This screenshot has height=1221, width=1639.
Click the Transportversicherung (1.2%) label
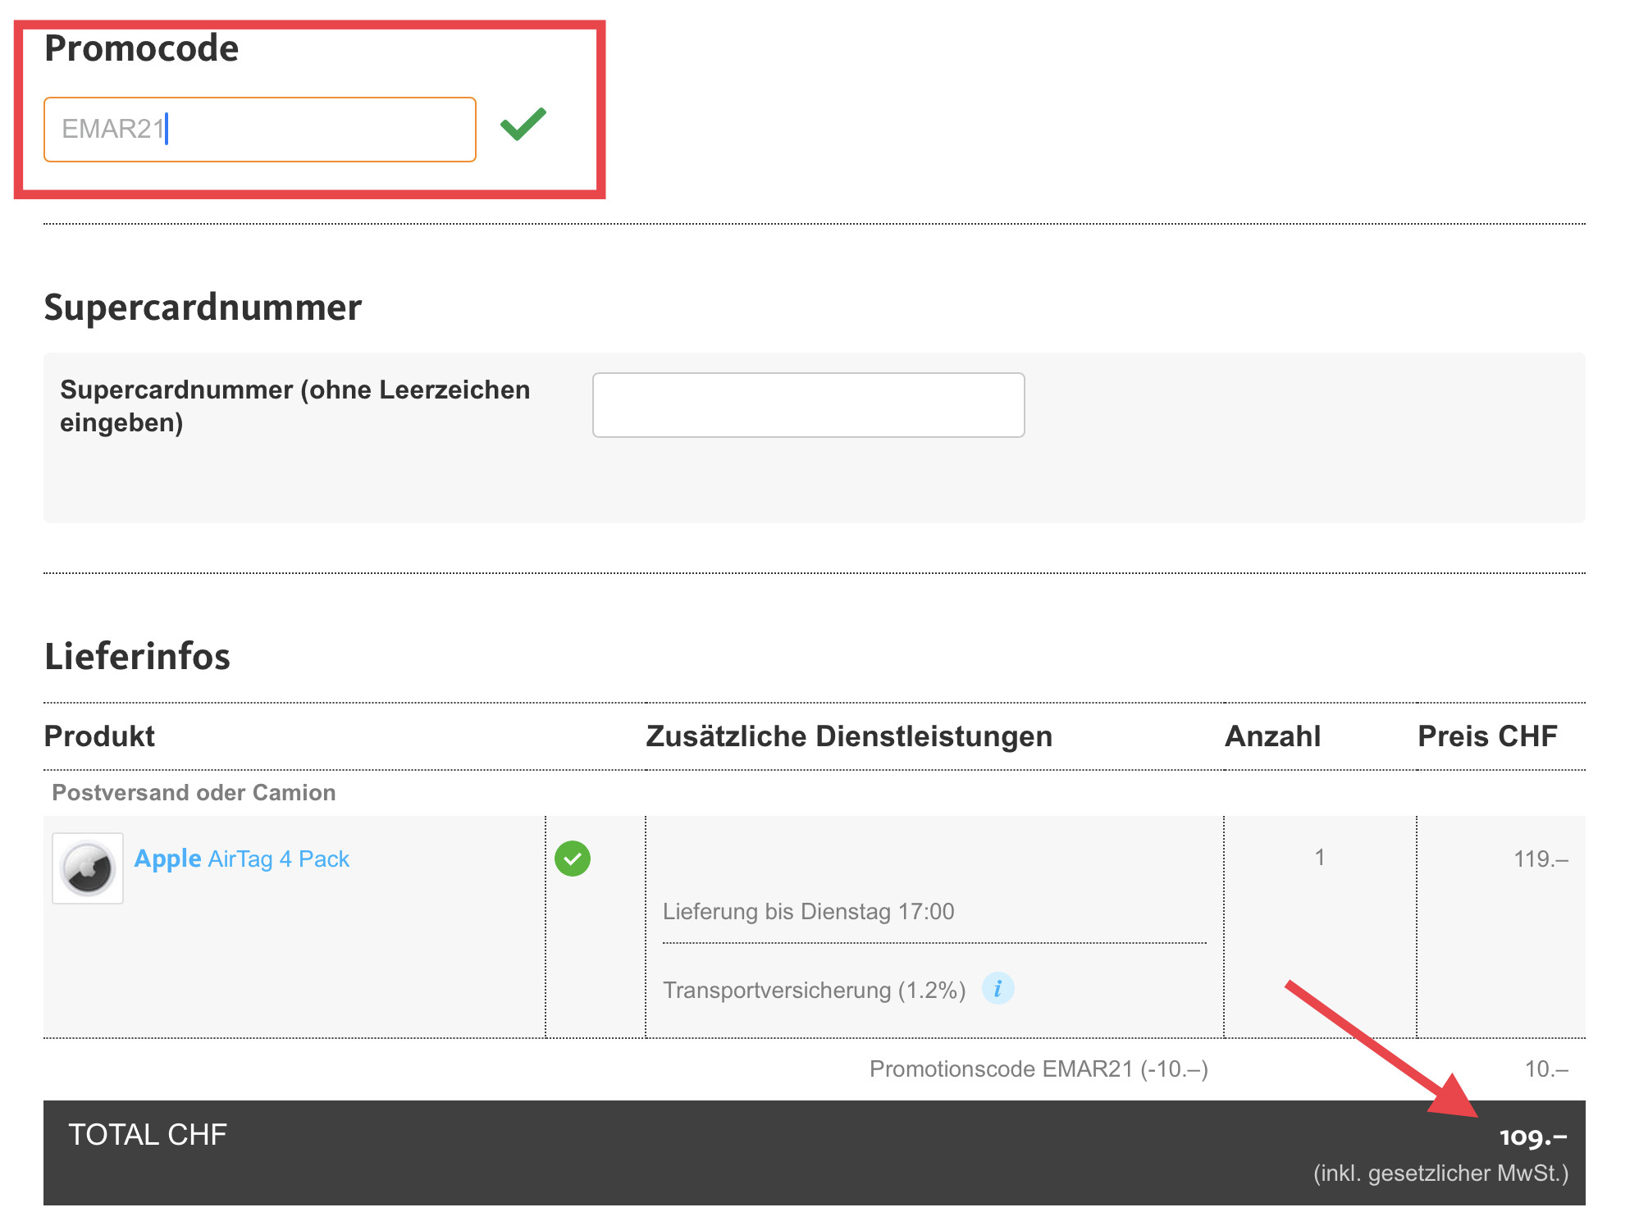pos(814,991)
